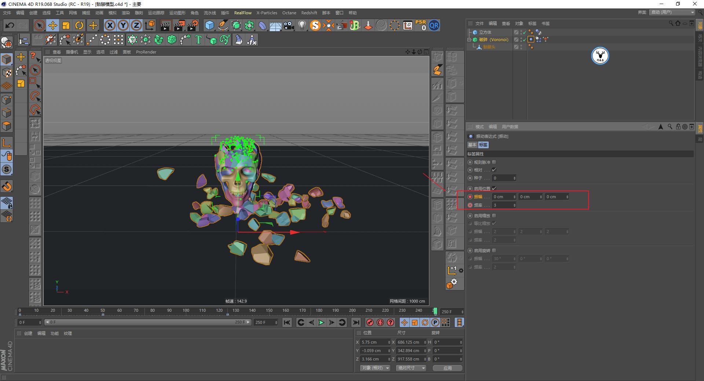Open the 对象 (相对) dropdown at bottom
The image size is (704, 381).
pos(375,368)
